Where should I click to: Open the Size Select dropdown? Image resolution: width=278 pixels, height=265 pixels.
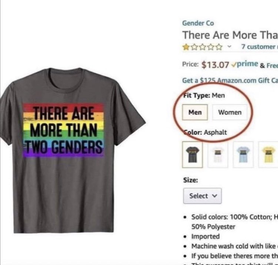202,196
